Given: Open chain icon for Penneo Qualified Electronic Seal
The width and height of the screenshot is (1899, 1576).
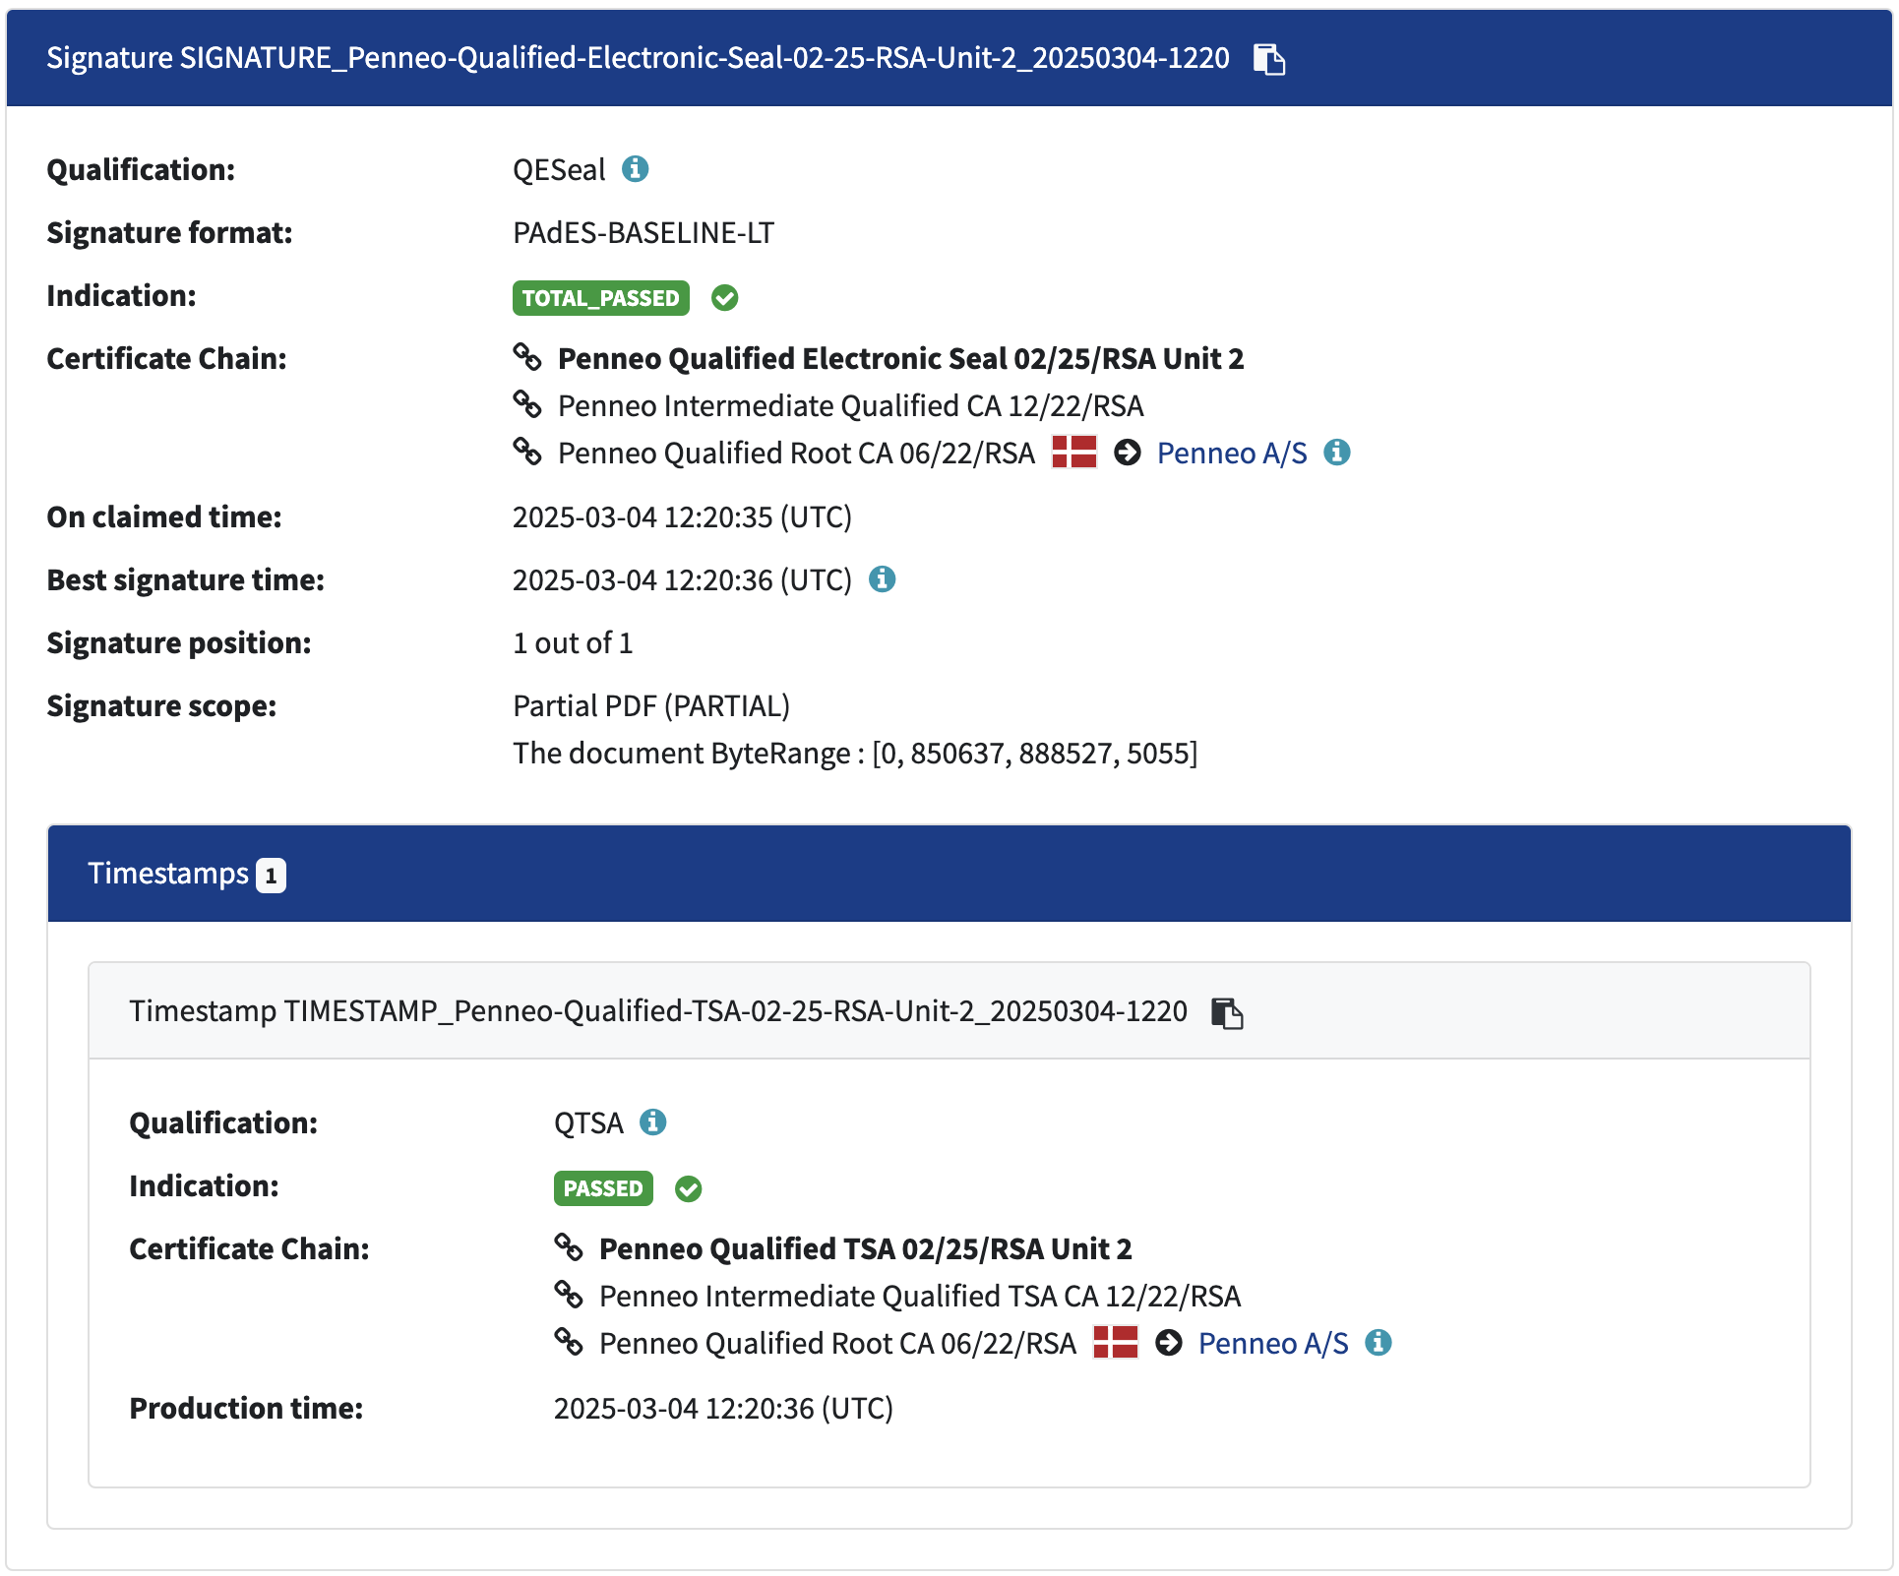Looking at the screenshot, I should click(x=527, y=357).
